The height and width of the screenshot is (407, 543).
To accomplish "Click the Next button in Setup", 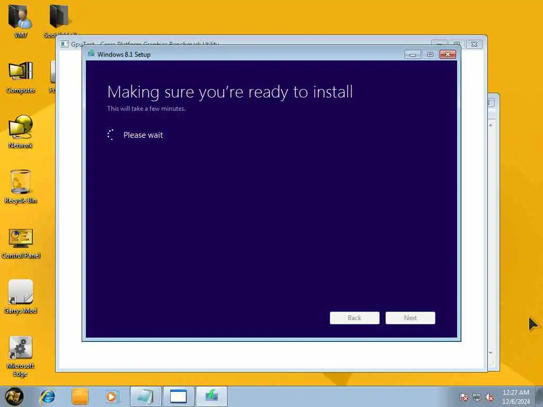I will pyautogui.click(x=410, y=318).
